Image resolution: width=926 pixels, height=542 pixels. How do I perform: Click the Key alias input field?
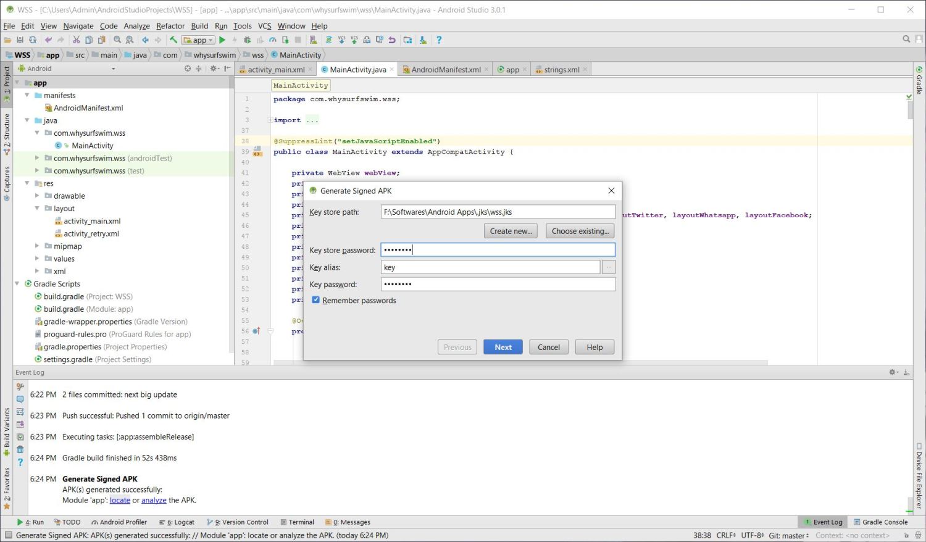click(490, 268)
